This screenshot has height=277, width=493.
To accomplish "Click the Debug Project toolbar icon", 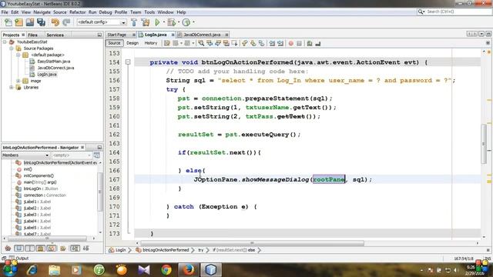I will (x=172, y=22).
